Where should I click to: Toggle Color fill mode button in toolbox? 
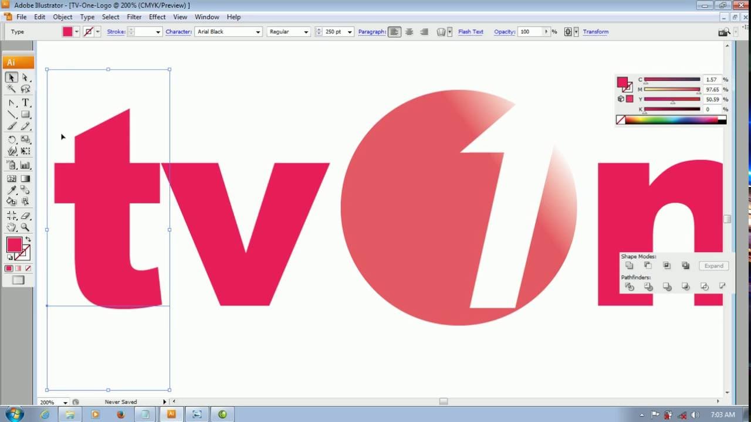pyautogui.click(x=9, y=268)
